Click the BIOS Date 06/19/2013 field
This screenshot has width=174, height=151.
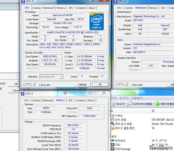click(x=153, y=52)
